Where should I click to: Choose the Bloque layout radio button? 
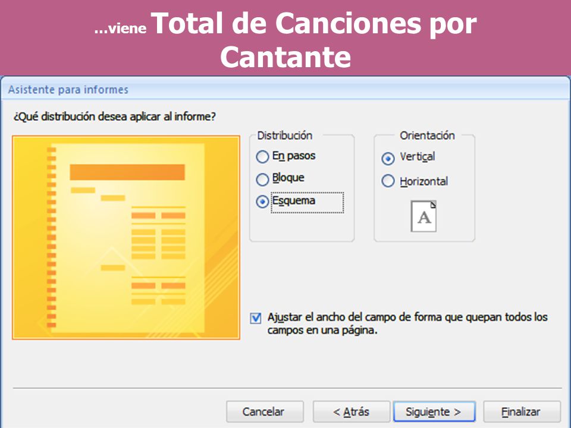point(262,180)
